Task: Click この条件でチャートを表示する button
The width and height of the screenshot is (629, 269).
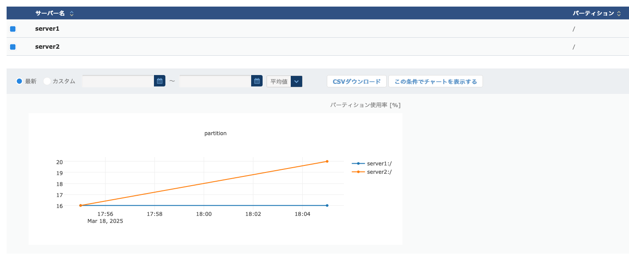Action: pos(435,81)
